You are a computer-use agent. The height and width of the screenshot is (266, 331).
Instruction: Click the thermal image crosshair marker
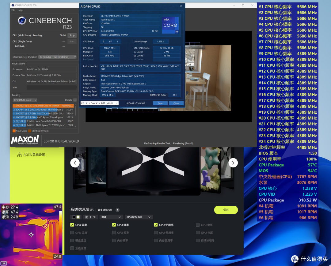pos(31,235)
